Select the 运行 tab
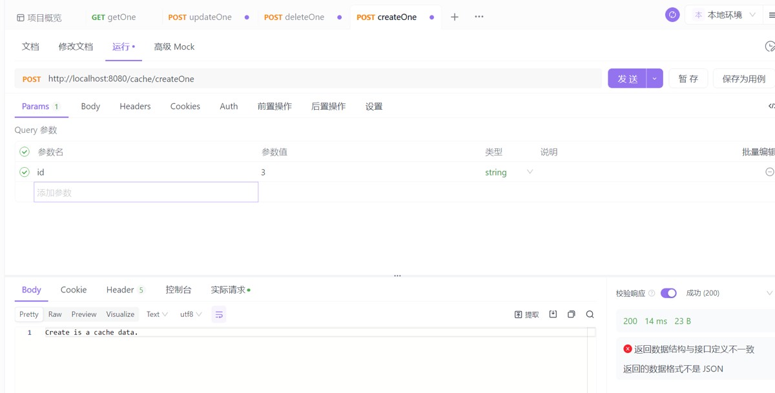This screenshot has height=393, width=775. 123,46
